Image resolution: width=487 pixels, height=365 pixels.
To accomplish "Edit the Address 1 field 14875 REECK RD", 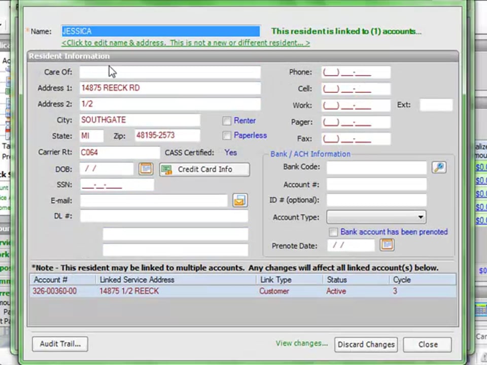I will [170, 88].
